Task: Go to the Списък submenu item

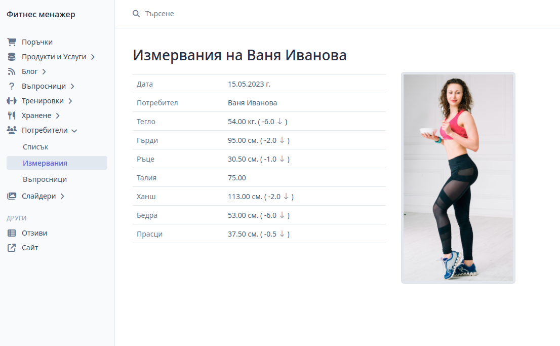Action: [35, 147]
